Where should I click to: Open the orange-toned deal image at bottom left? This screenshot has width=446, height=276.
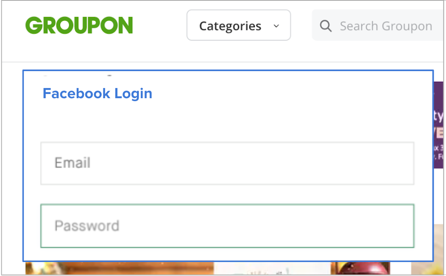pyautogui.click(x=120, y=268)
